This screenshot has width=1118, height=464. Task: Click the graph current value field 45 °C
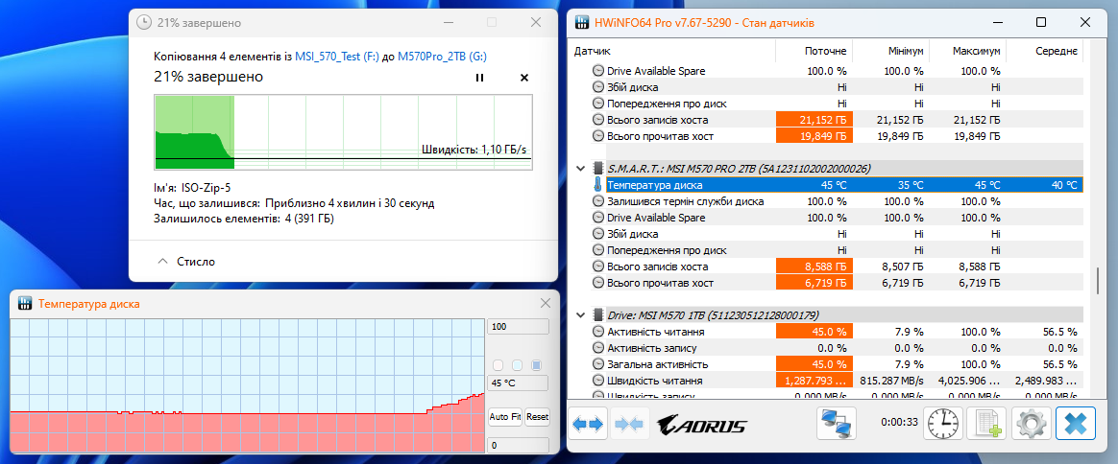[518, 383]
